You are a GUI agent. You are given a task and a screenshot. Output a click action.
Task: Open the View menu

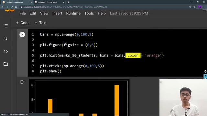44,13
